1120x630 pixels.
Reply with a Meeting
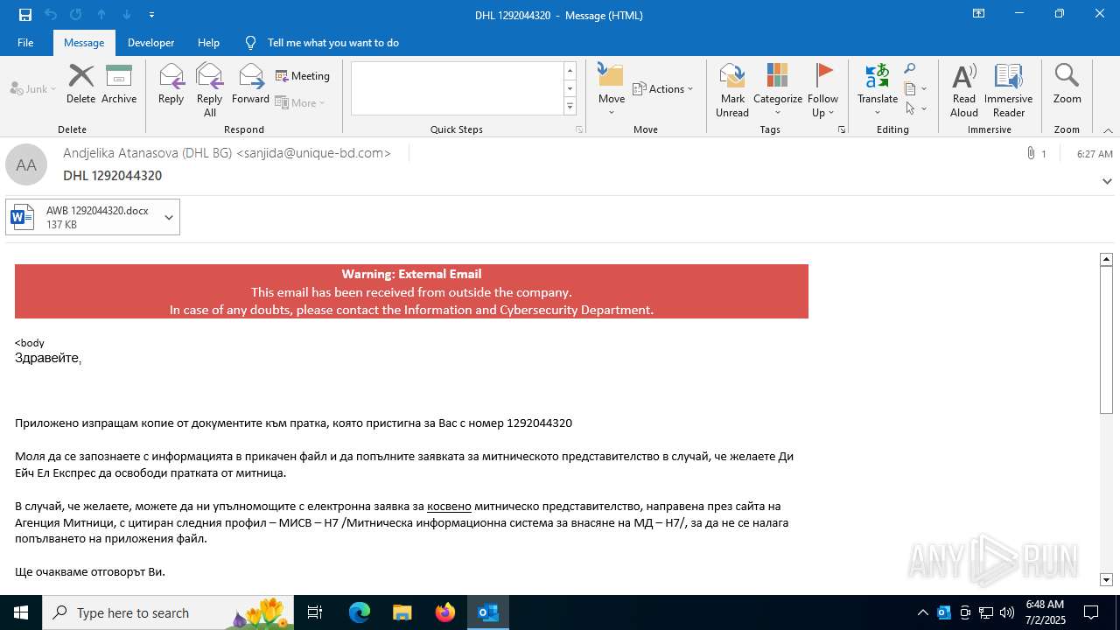tap(303, 76)
